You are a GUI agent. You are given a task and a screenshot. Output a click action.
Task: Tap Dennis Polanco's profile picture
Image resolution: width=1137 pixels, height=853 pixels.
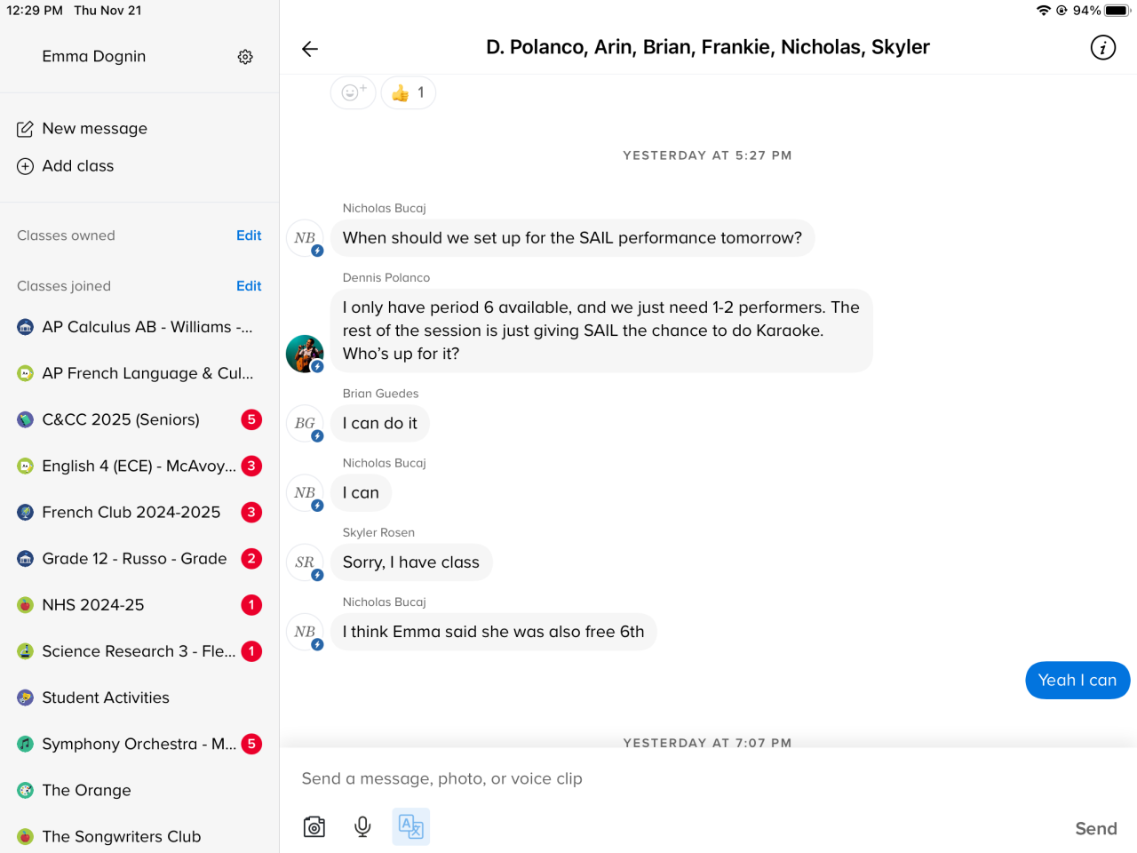(305, 354)
